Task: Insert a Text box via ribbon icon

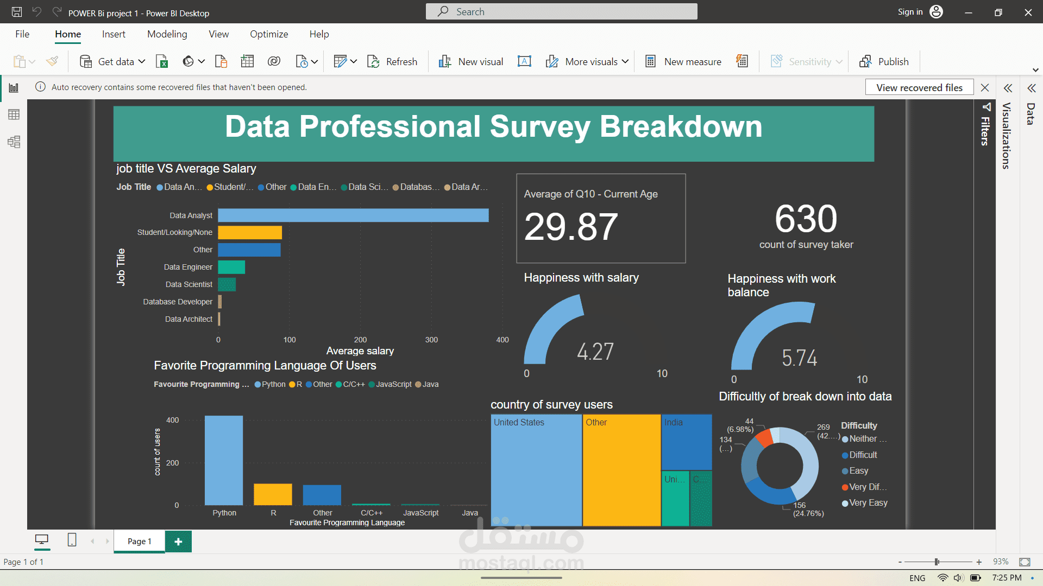Action: 524,62
